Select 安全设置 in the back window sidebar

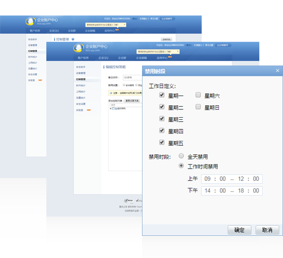(32, 74)
